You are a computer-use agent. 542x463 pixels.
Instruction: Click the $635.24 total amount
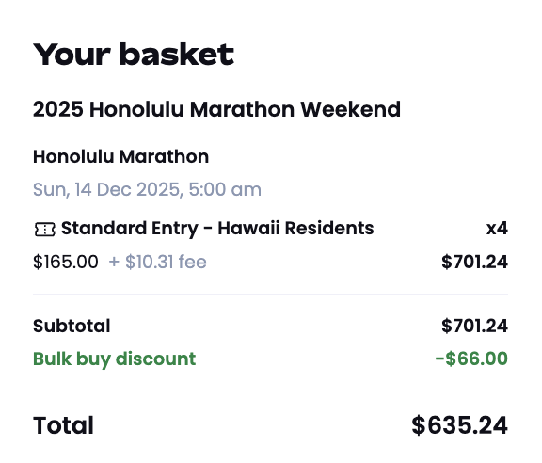[460, 425]
